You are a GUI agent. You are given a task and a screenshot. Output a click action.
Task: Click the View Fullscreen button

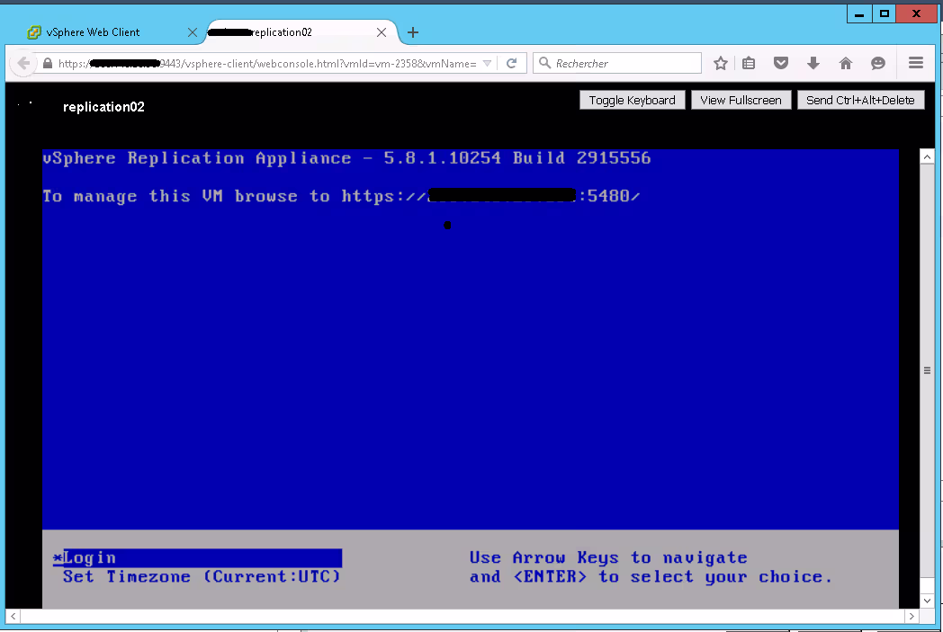click(x=741, y=100)
